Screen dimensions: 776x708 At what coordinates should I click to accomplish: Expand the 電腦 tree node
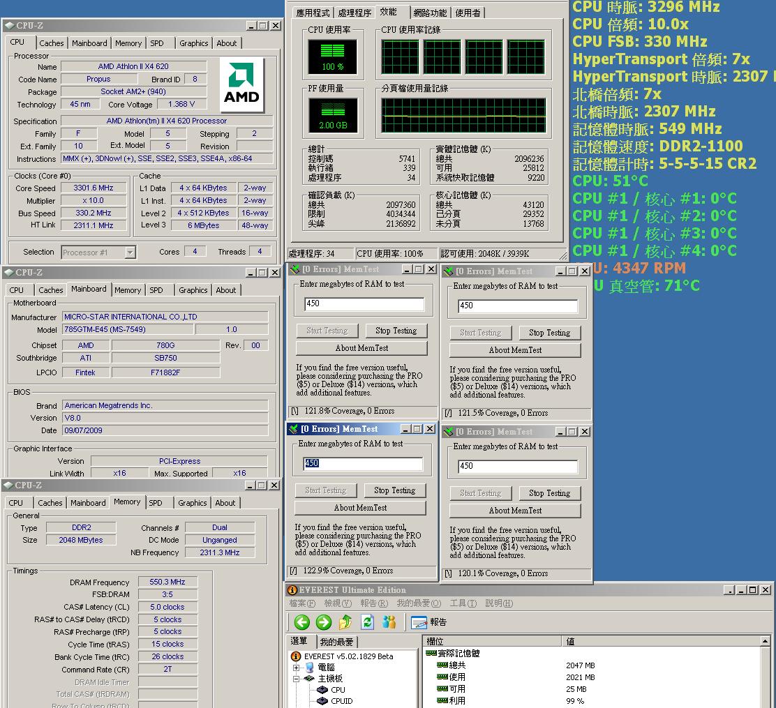click(296, 668)
